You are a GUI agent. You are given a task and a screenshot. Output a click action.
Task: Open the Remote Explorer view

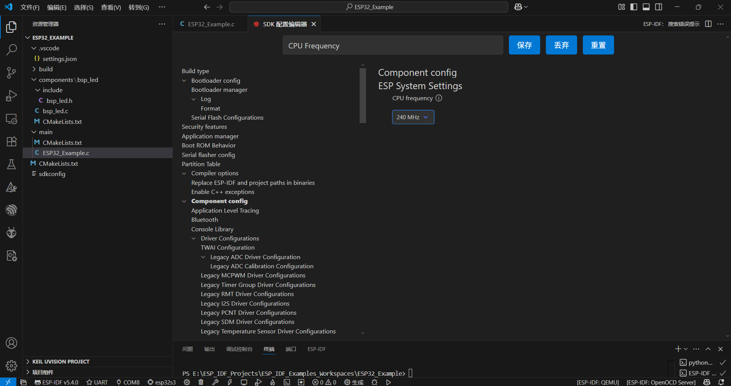pyautogui.click(x=11, y=119)
